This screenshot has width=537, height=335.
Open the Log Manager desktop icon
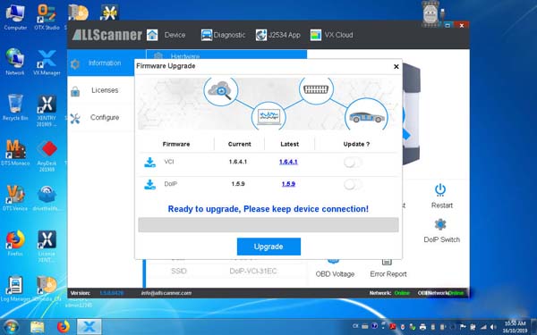tap(15, 289)
